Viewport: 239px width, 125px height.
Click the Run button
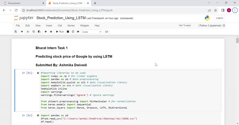60,32
